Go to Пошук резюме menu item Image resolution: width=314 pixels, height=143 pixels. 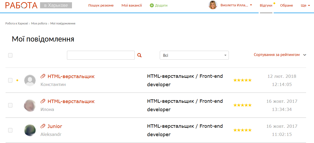[x=101, y=5]
